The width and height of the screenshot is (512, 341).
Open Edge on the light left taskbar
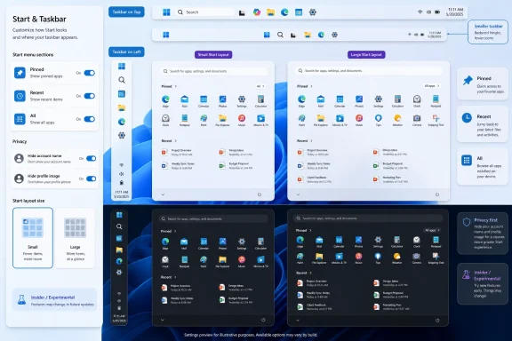(122, 122)
